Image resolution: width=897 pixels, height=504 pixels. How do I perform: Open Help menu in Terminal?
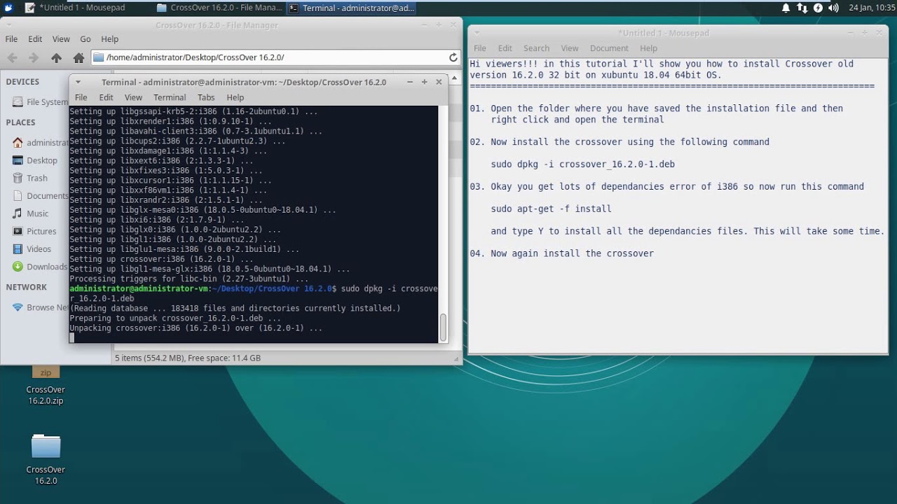(235, 97)
